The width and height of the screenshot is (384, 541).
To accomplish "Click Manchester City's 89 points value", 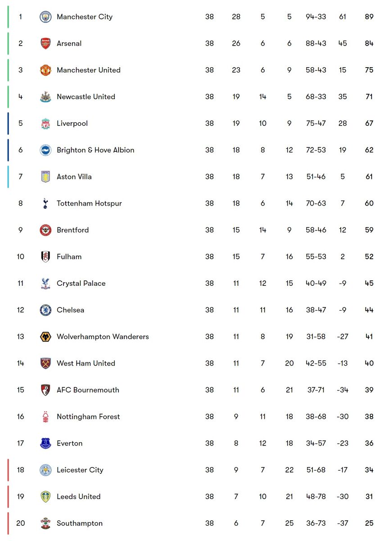I will click(x=369, y=17).
